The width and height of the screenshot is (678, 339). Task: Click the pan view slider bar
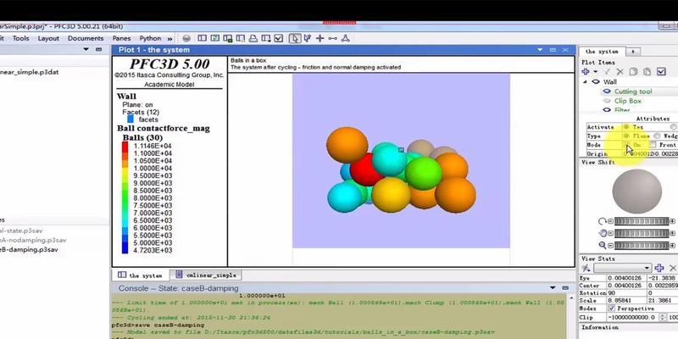[642, 234]
